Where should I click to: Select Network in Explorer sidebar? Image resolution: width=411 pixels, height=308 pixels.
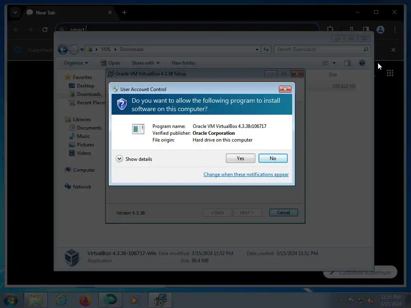[78, 187]
